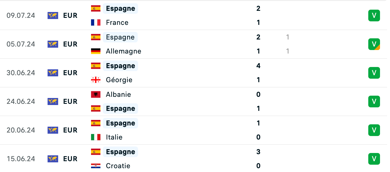Screen dimensions: 390x172
Task: Open the Espagne team link versus Géorgie
Action: tap(120, 66)
